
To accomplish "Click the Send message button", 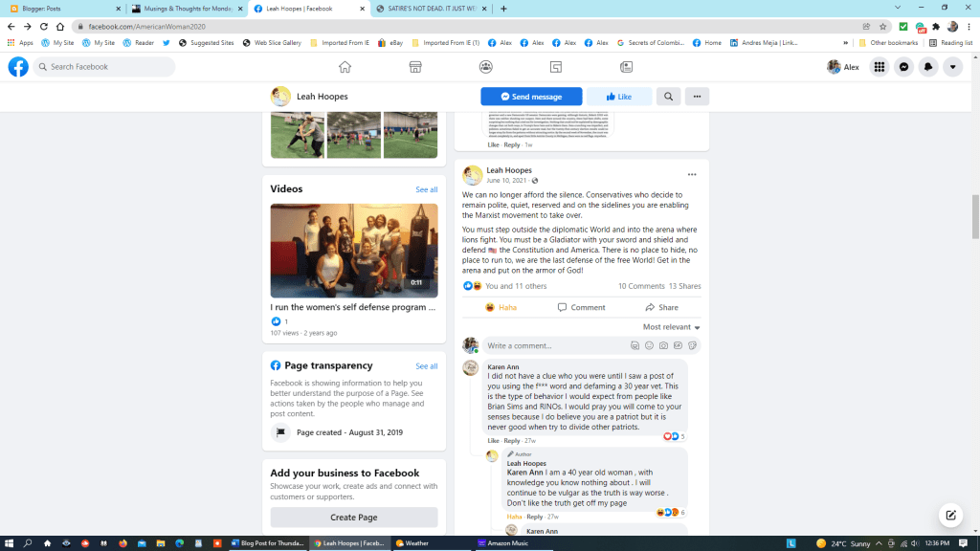I will [531, 97].
